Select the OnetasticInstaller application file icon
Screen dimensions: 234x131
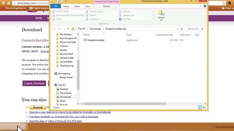pos(85,40)
